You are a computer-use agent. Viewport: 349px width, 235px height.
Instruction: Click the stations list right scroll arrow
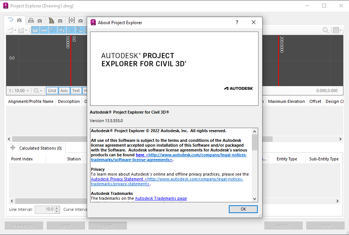pyautogui.click(x=338, y=201)
